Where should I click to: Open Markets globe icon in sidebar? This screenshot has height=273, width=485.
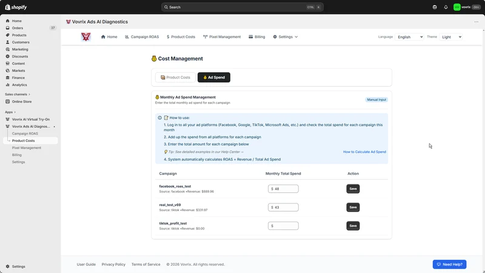[7, 70]
